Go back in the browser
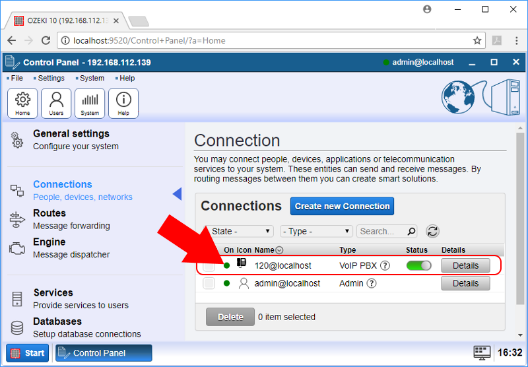528x367 pixels. tap(12, 40)
